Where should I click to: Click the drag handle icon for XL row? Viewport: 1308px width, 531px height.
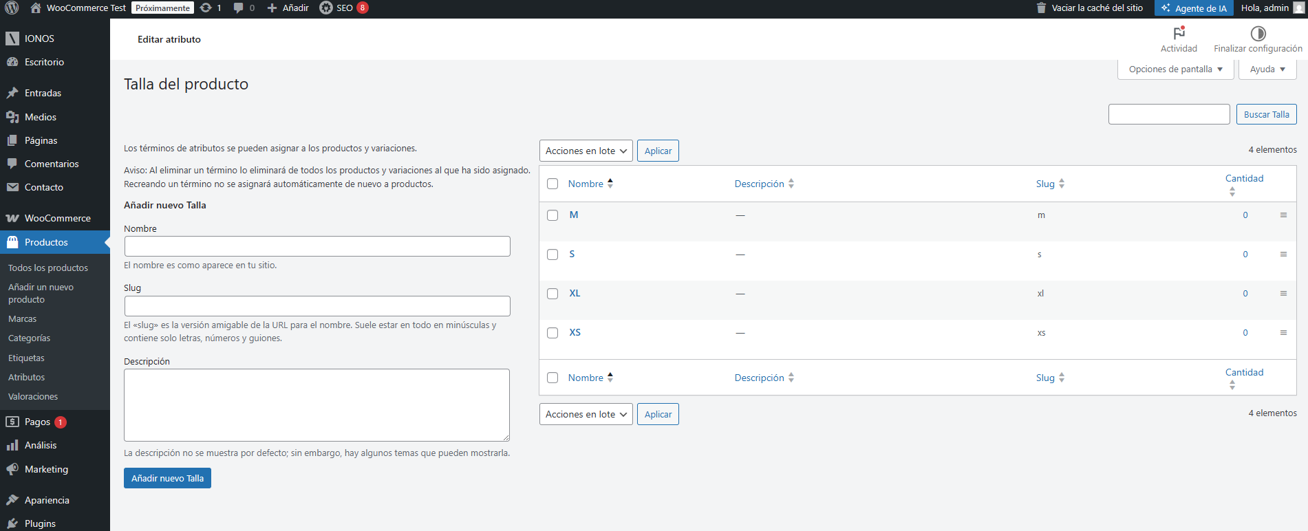(1283, 294)
